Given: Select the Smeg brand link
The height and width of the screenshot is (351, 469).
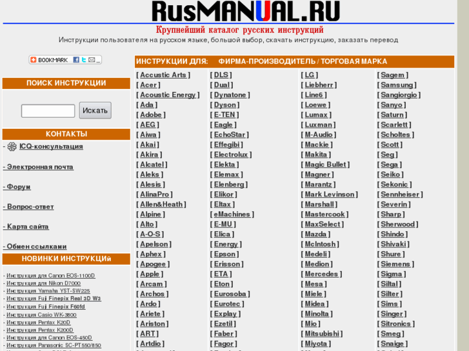Looking at the screenshot, I should (390, 334).
